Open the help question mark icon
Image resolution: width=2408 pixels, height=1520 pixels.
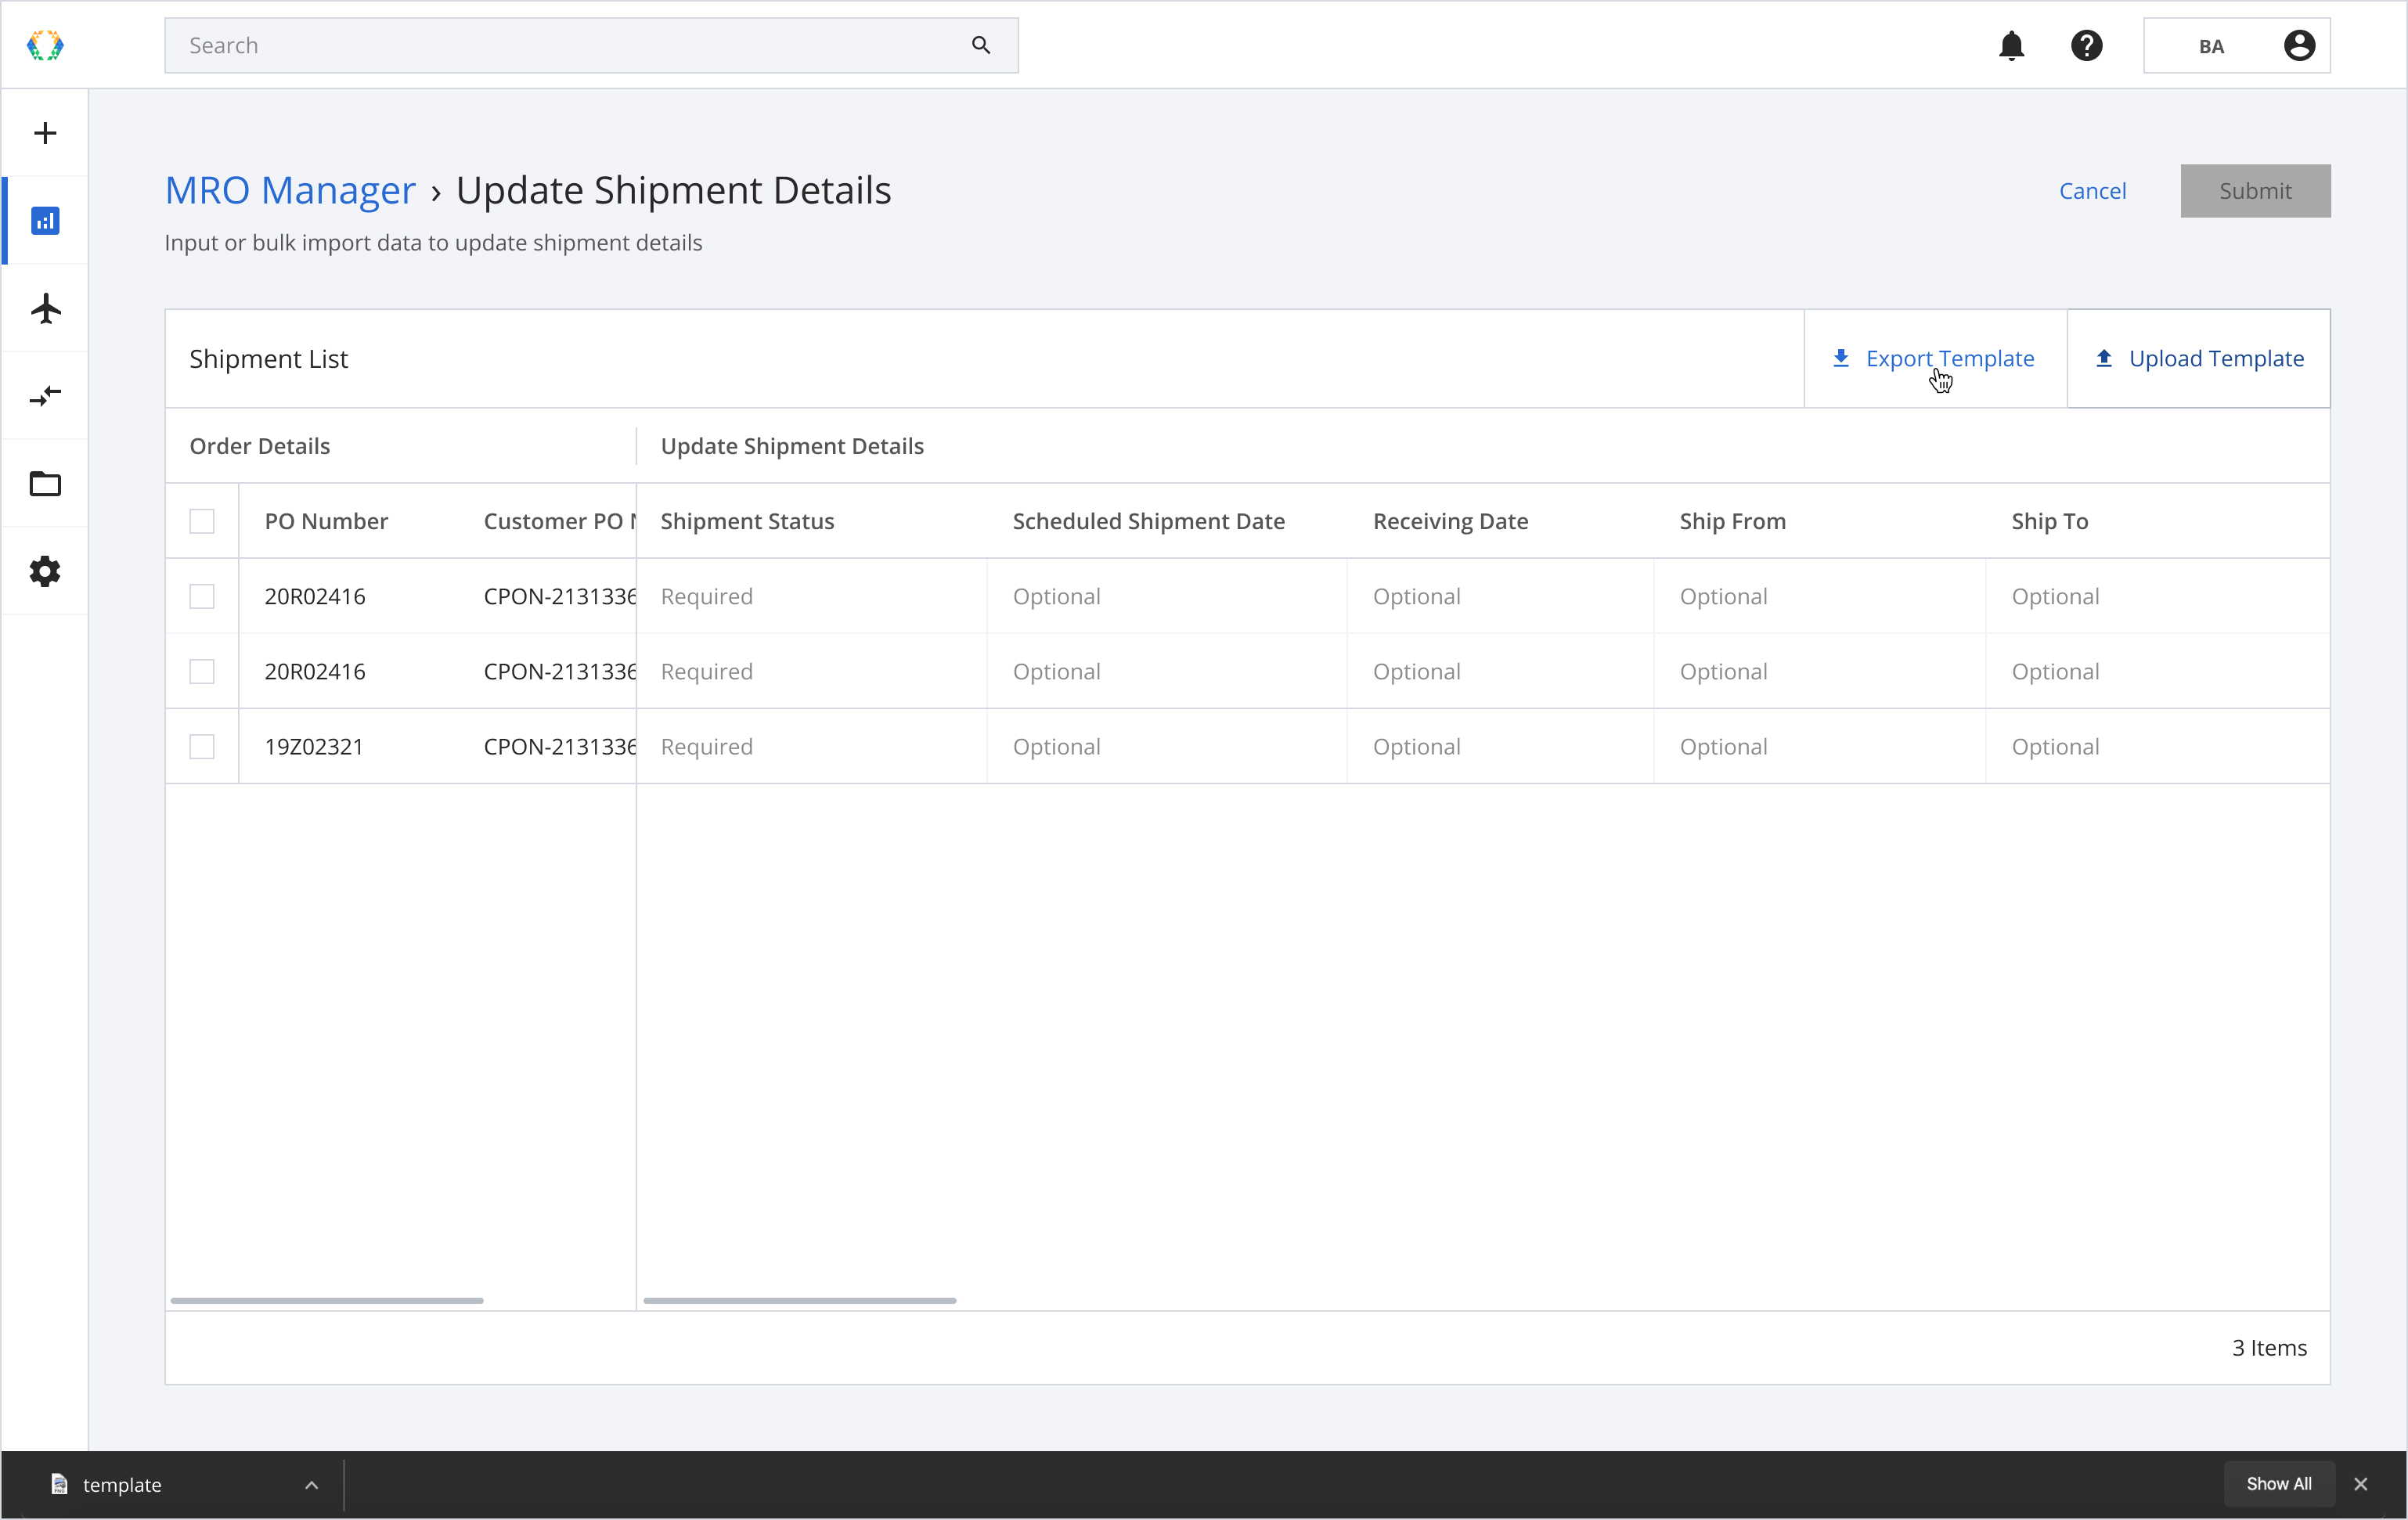point(2086,45)
